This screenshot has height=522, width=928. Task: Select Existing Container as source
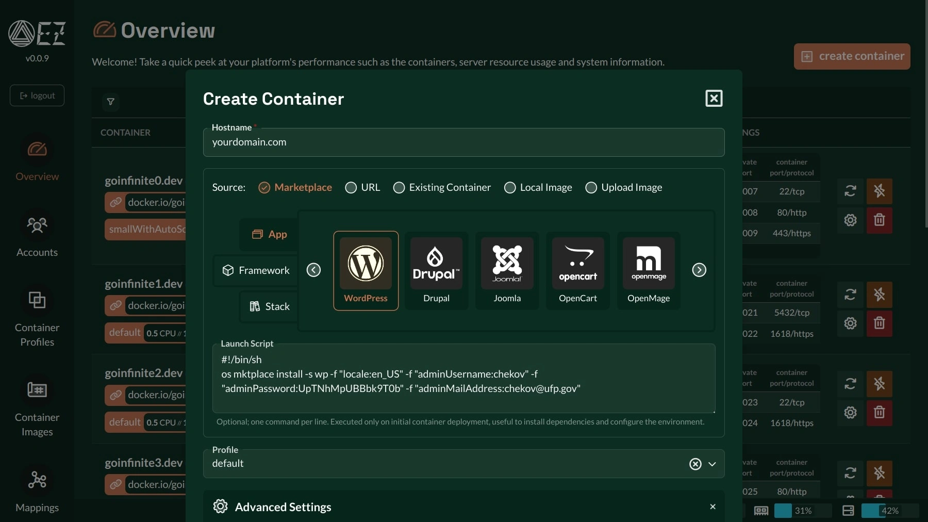pos(399,188)
